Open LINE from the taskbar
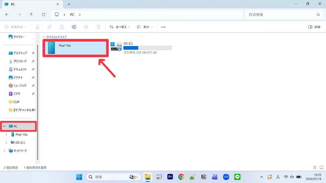Viewport: 326px width, 183px height. coord(237,177)
